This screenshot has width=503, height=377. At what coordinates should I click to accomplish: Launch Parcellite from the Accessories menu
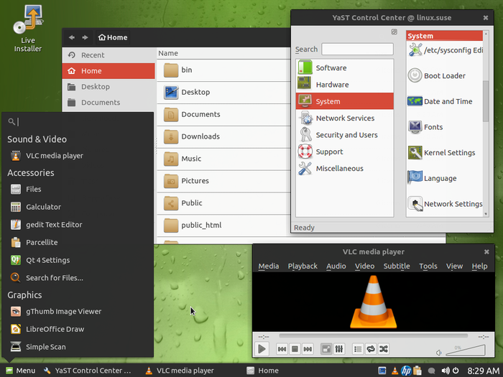(42, 243)
